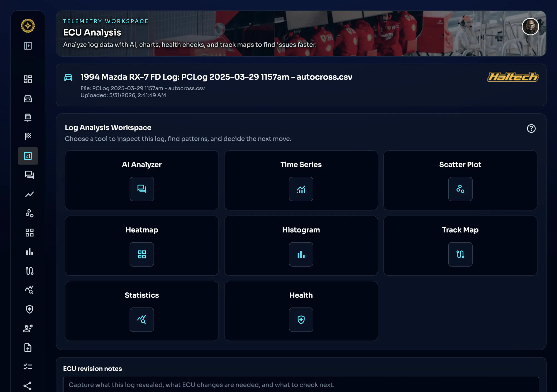Click the Health shield icon
The height and width of the screenshot is (392, 557).
coord(301,320)
